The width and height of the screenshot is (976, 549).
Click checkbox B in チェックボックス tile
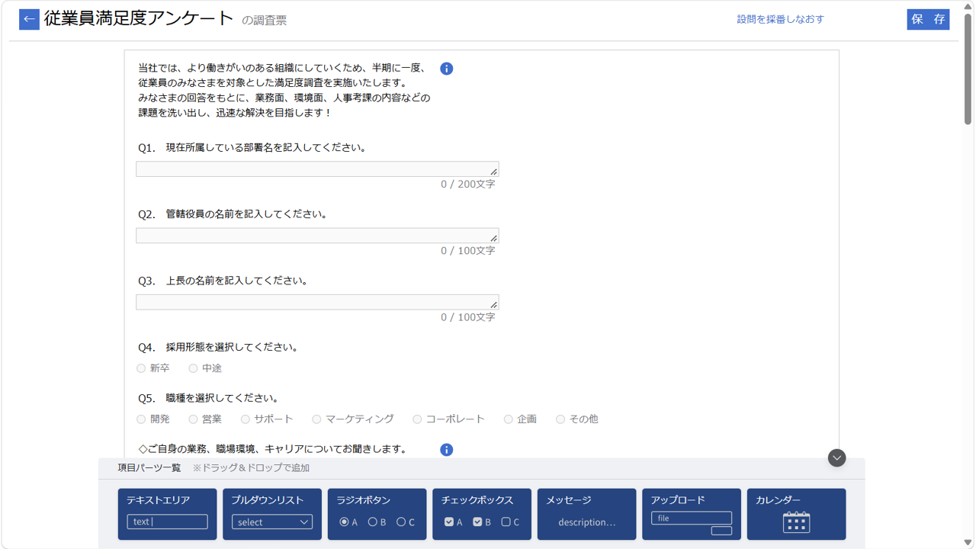click(x=477, y=522)
